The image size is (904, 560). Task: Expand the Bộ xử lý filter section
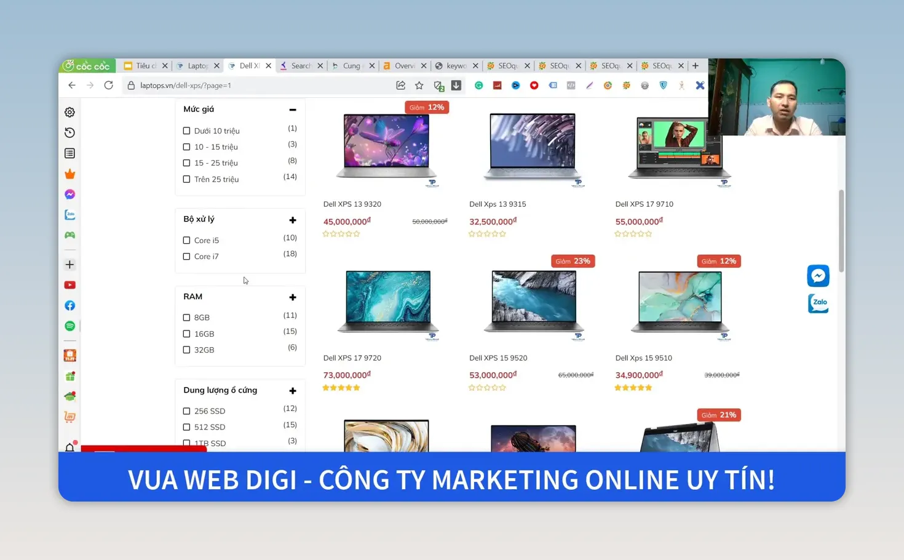coord(293,220)
